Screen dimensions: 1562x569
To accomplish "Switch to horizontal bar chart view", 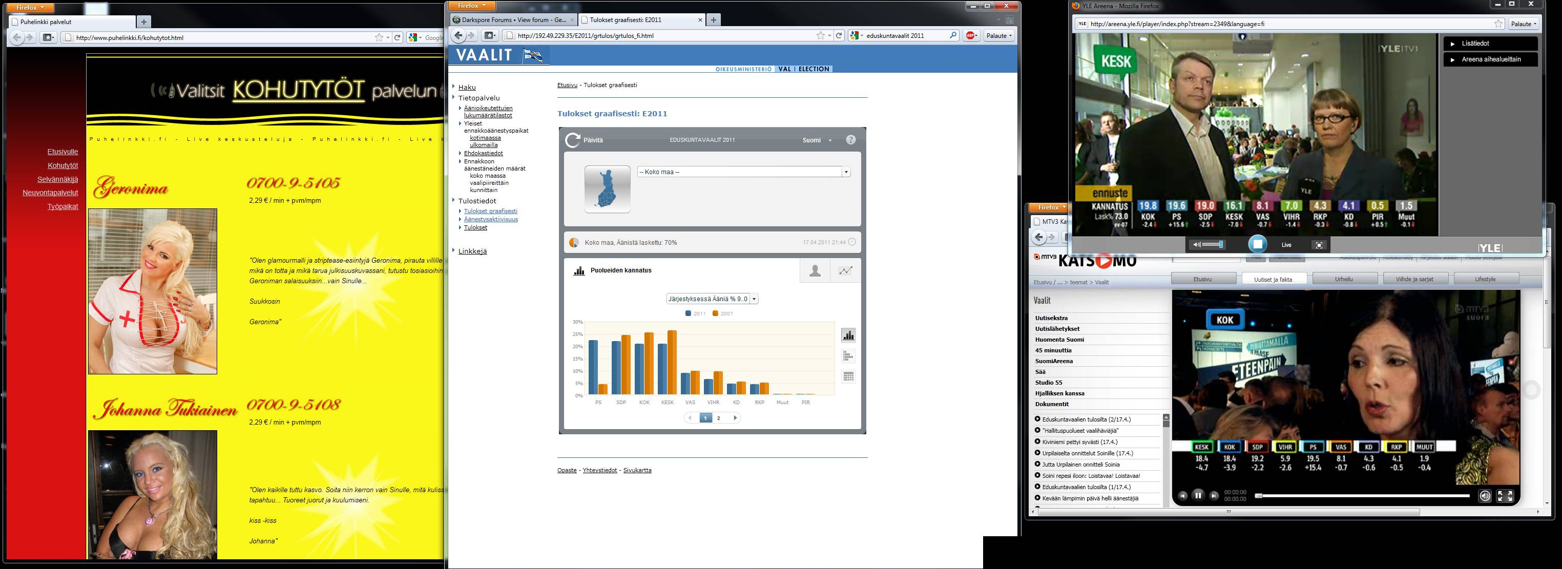I will (x=848, y=356).
